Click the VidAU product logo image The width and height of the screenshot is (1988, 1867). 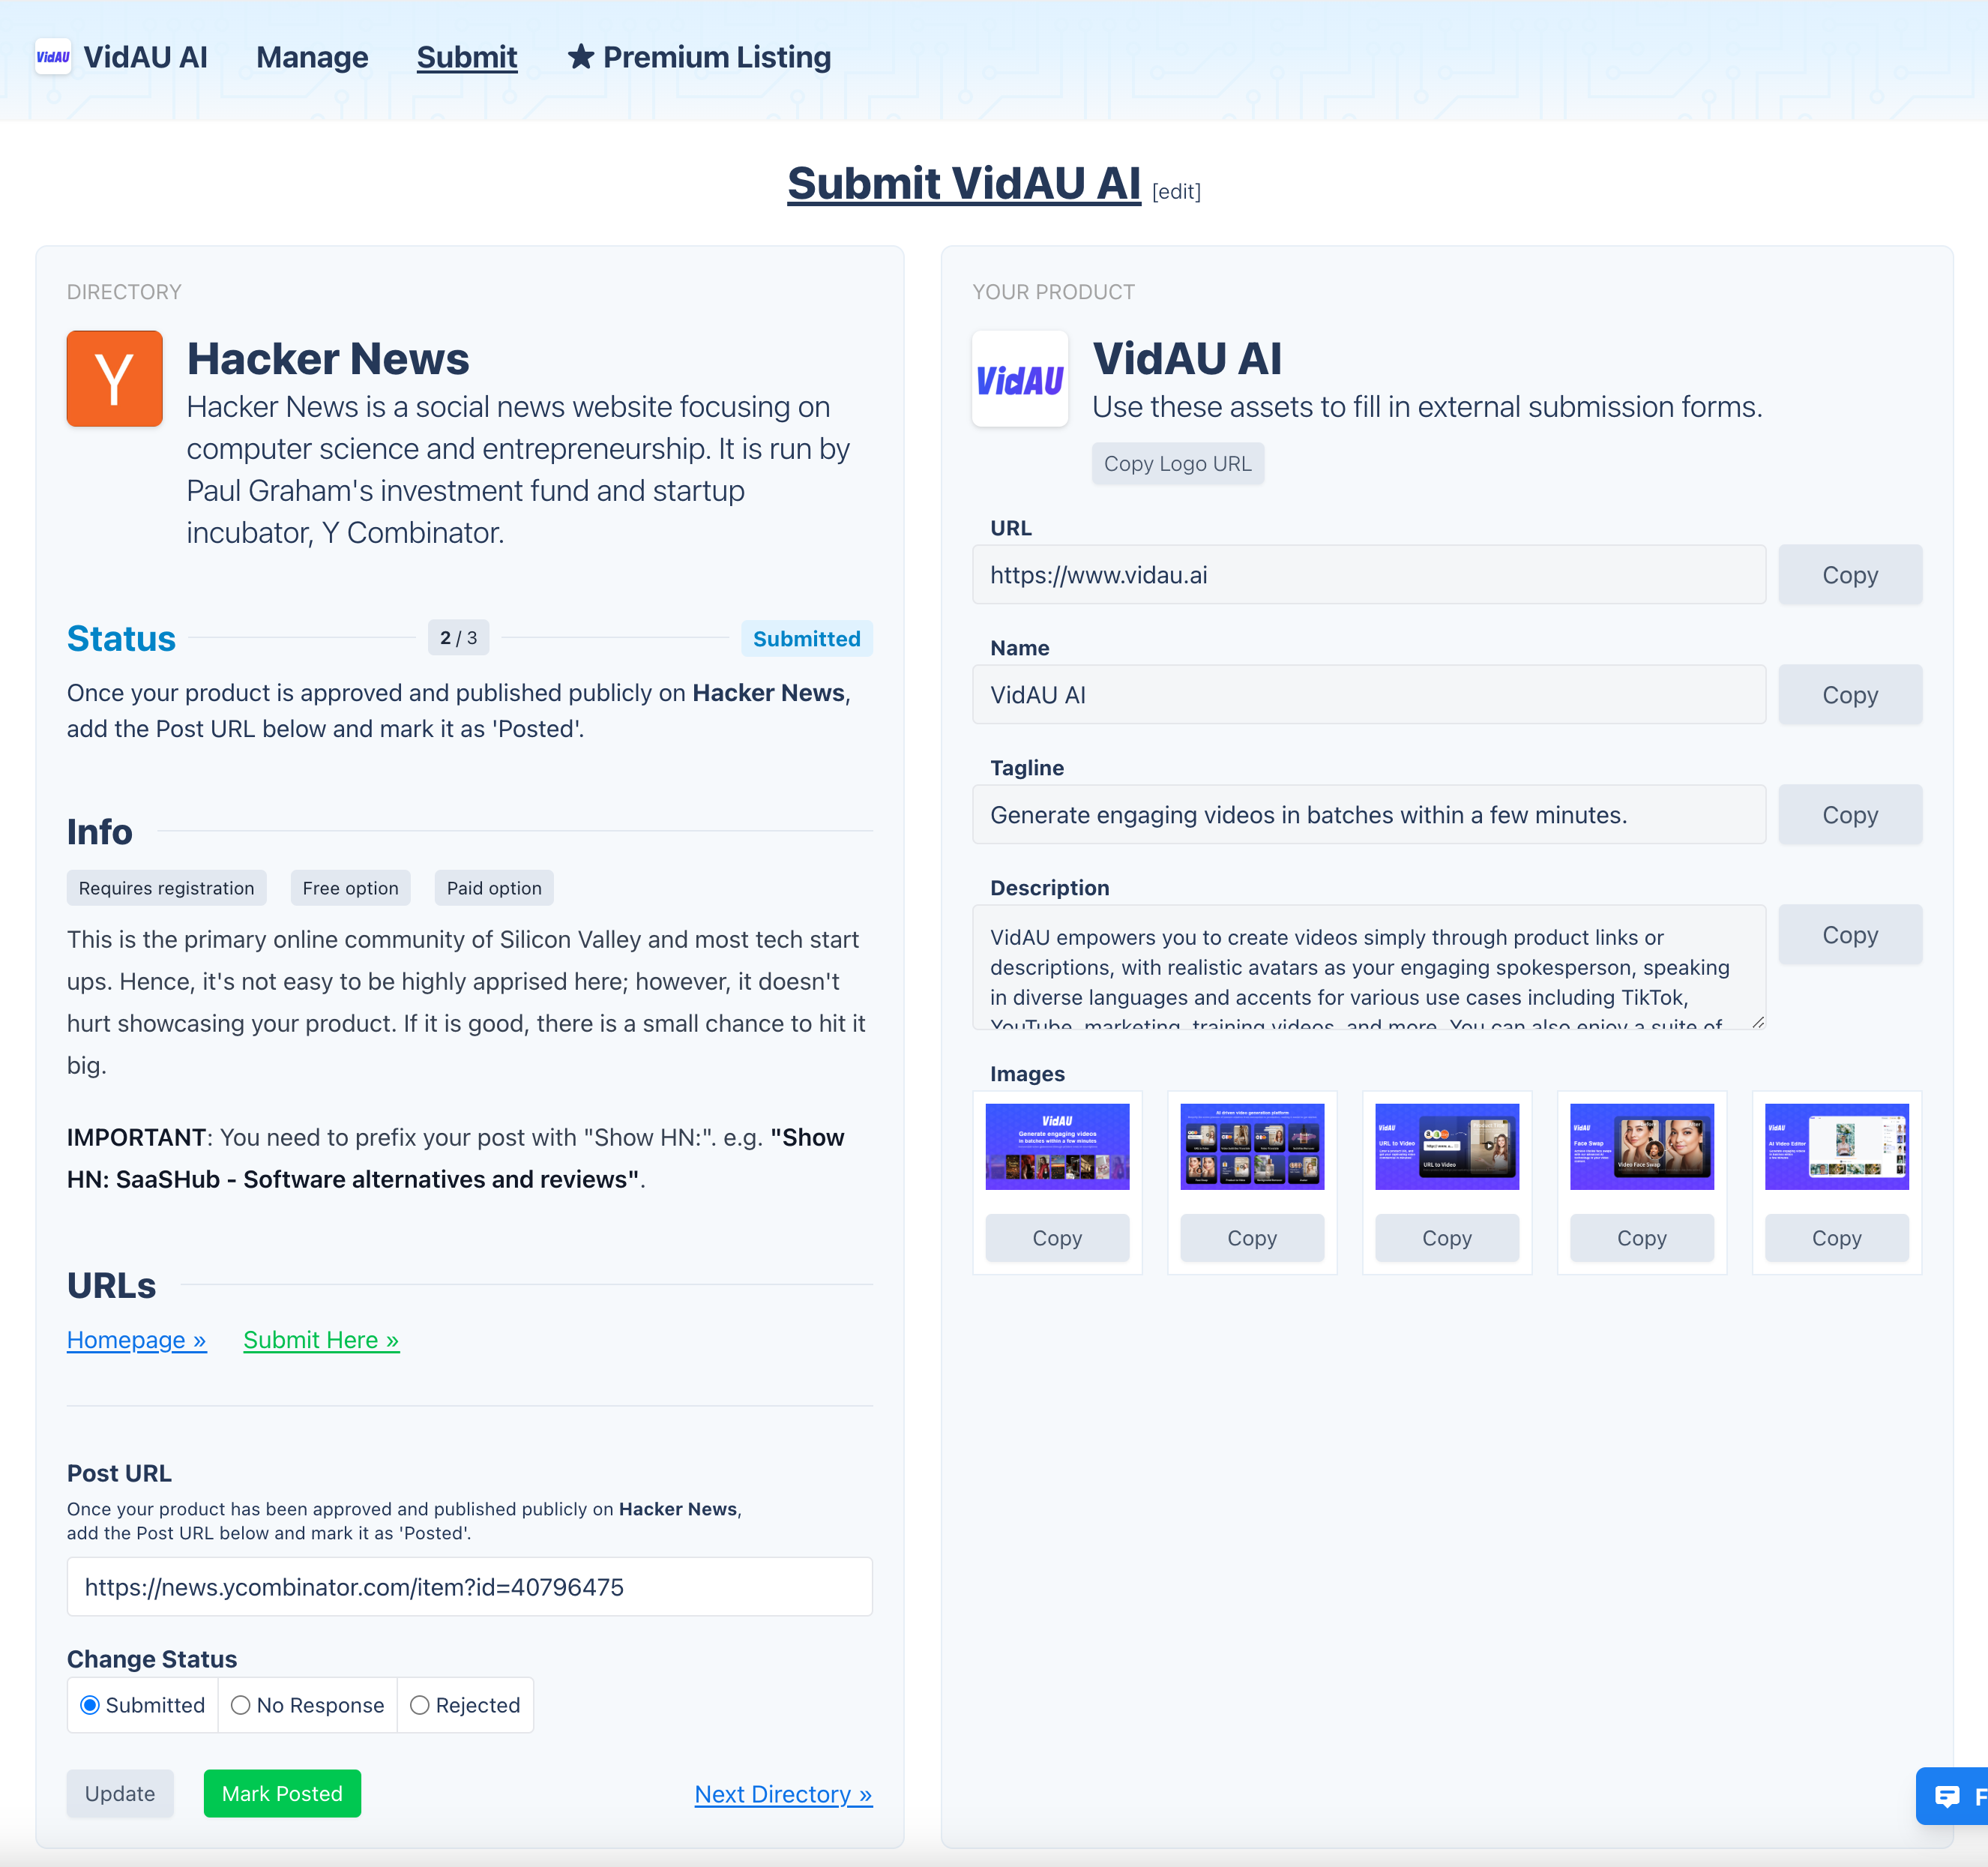point(1019,379)
